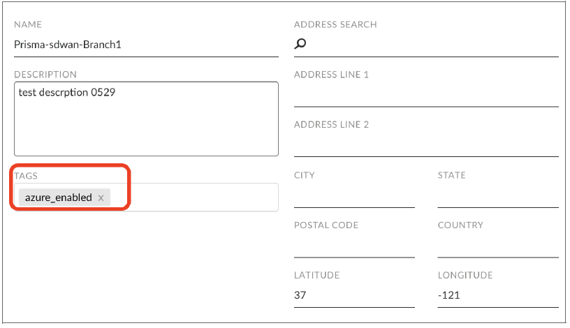The image size is (570, 328).
Task: Click the TAGS label text
Action: [26, 175]
